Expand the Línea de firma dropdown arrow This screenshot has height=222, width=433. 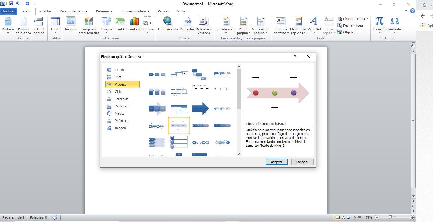point(367,19)
